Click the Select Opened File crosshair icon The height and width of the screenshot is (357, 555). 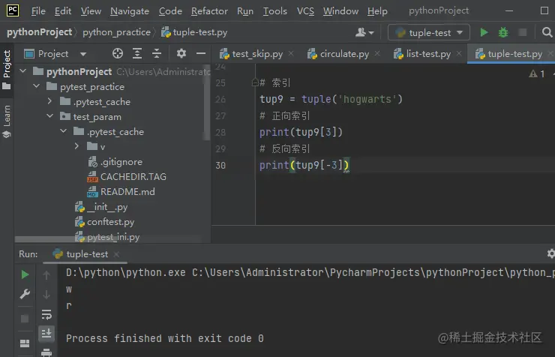pyautogui.click(x=118, y=53)
